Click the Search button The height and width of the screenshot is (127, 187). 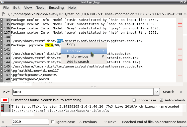pyautogui.click(x=169, y=92)
